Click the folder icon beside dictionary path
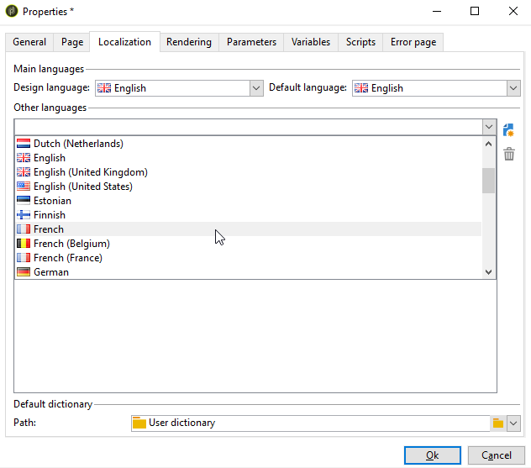 [x=498, y=423]
